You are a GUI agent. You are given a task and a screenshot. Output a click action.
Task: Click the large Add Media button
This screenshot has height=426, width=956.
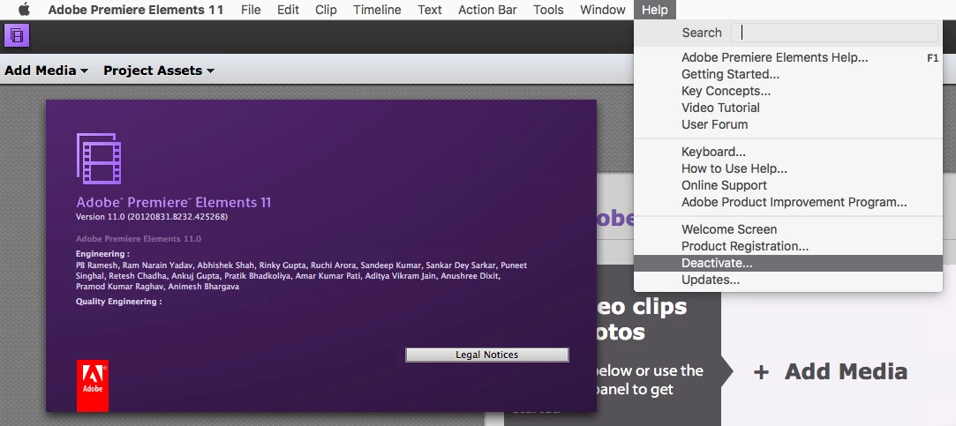pyautogui.click(x=831, y=372)
